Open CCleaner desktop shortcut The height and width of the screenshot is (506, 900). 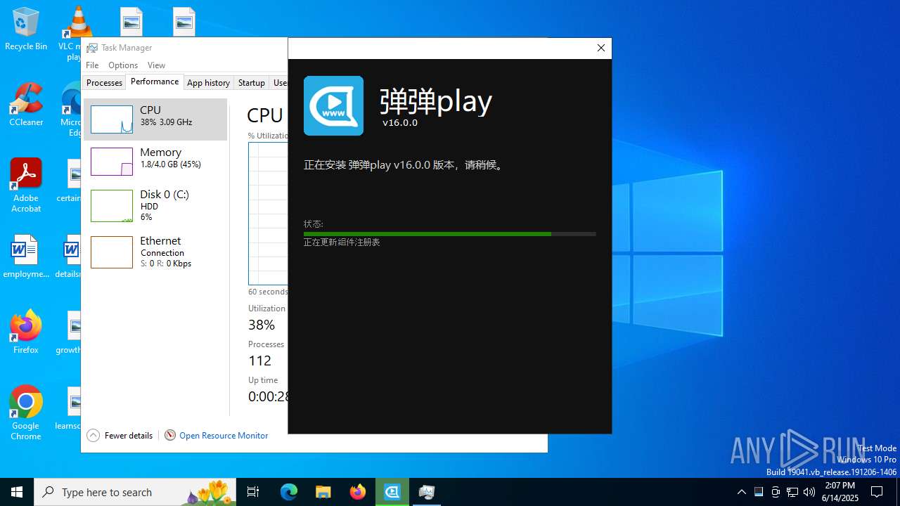point(26,105)
